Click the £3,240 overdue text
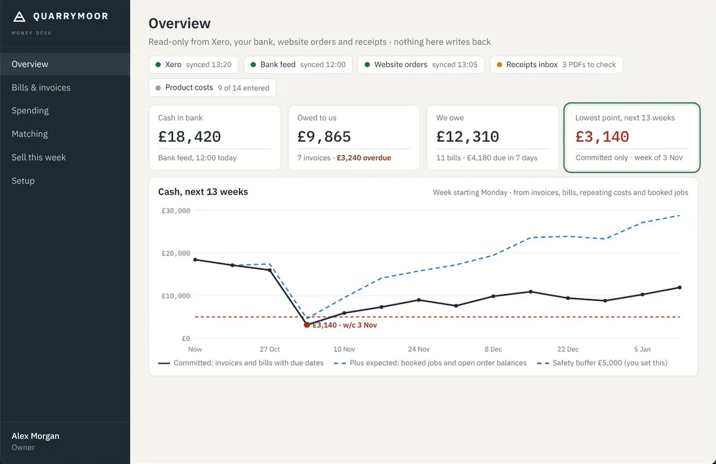The image size is (716, 464). [x=364, y=158]
